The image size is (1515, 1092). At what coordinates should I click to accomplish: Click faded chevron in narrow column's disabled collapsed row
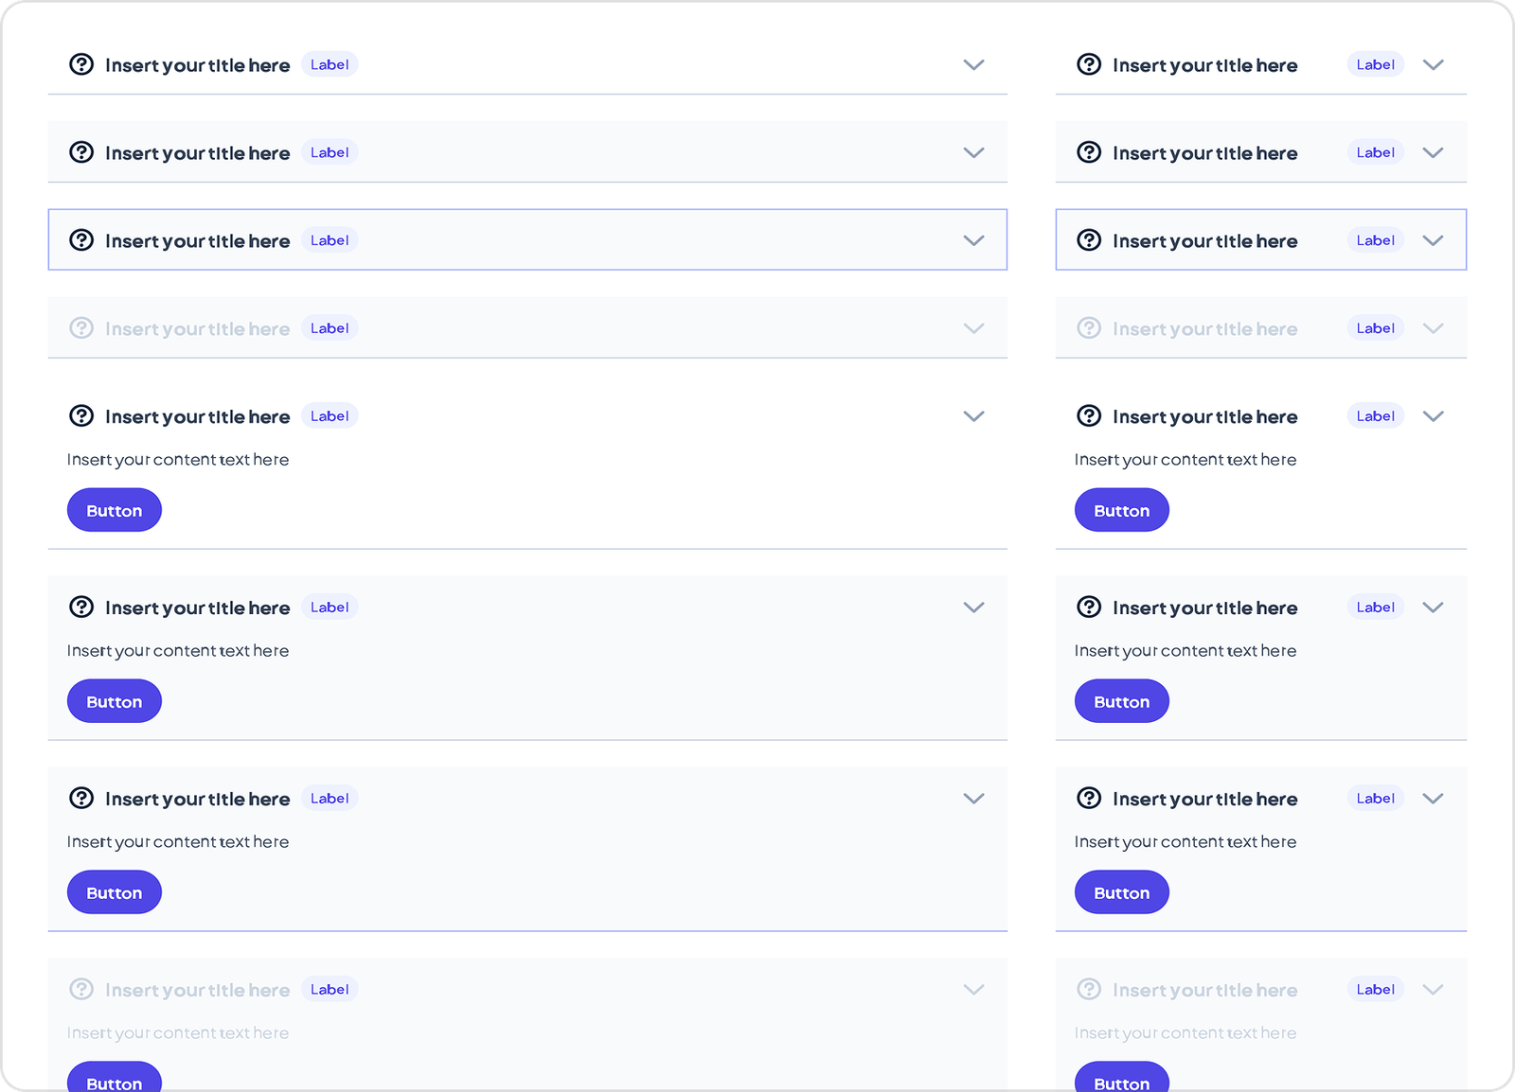point(1433,329)
